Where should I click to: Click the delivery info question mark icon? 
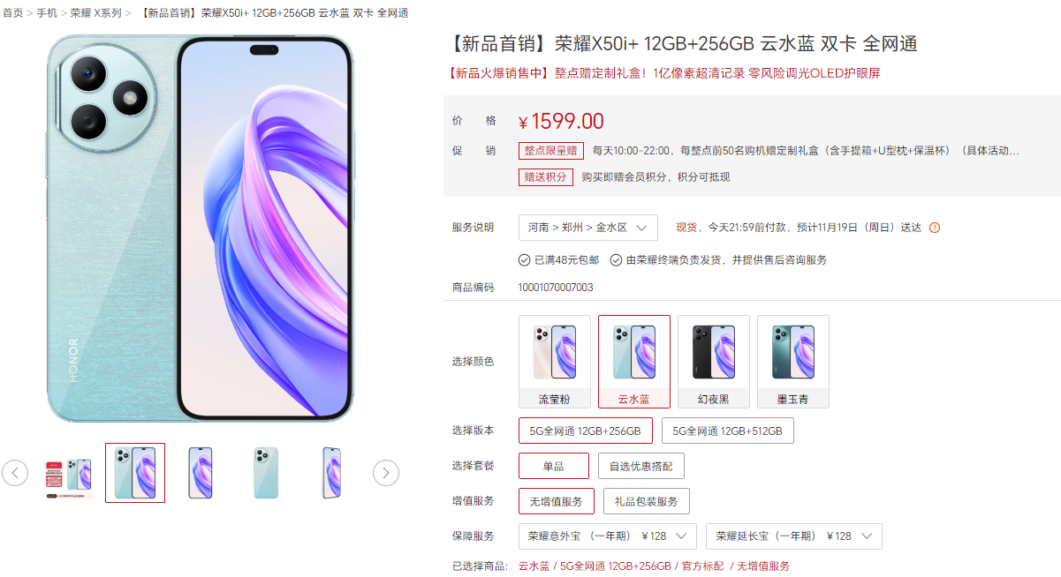(935, 228)
